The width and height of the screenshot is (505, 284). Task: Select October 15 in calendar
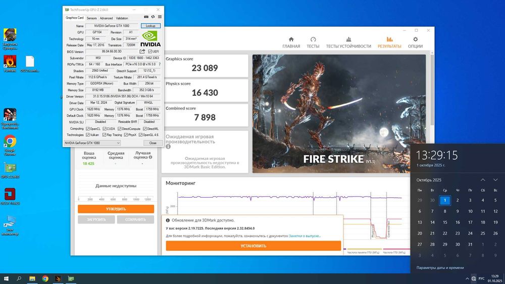[x=445, y=222]
